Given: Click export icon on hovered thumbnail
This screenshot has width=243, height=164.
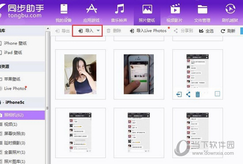Looking at the screenshot, I should 179,94.
